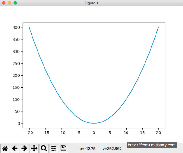Click the red close window button

pos(4,3)
